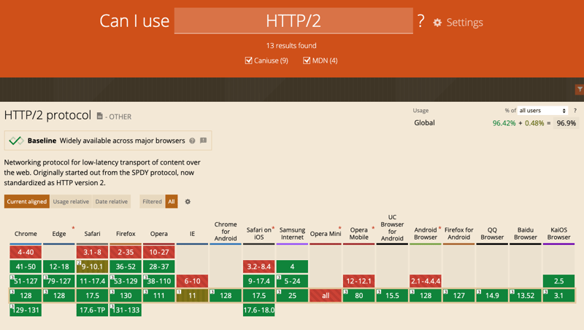The width and height of the screenshot is (584, 330).
Task: Select the Filtered browsers option
Action: 152,201
